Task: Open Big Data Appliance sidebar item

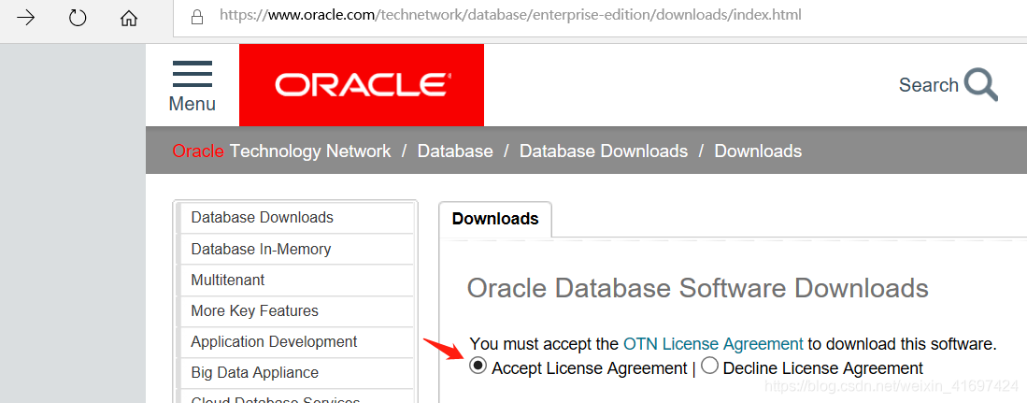Action: pyautogui.click(x=295, y=372)
